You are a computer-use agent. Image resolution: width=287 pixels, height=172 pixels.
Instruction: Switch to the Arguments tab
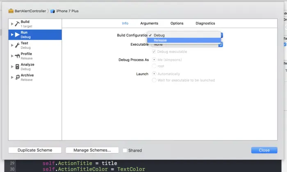coord(149,23)
